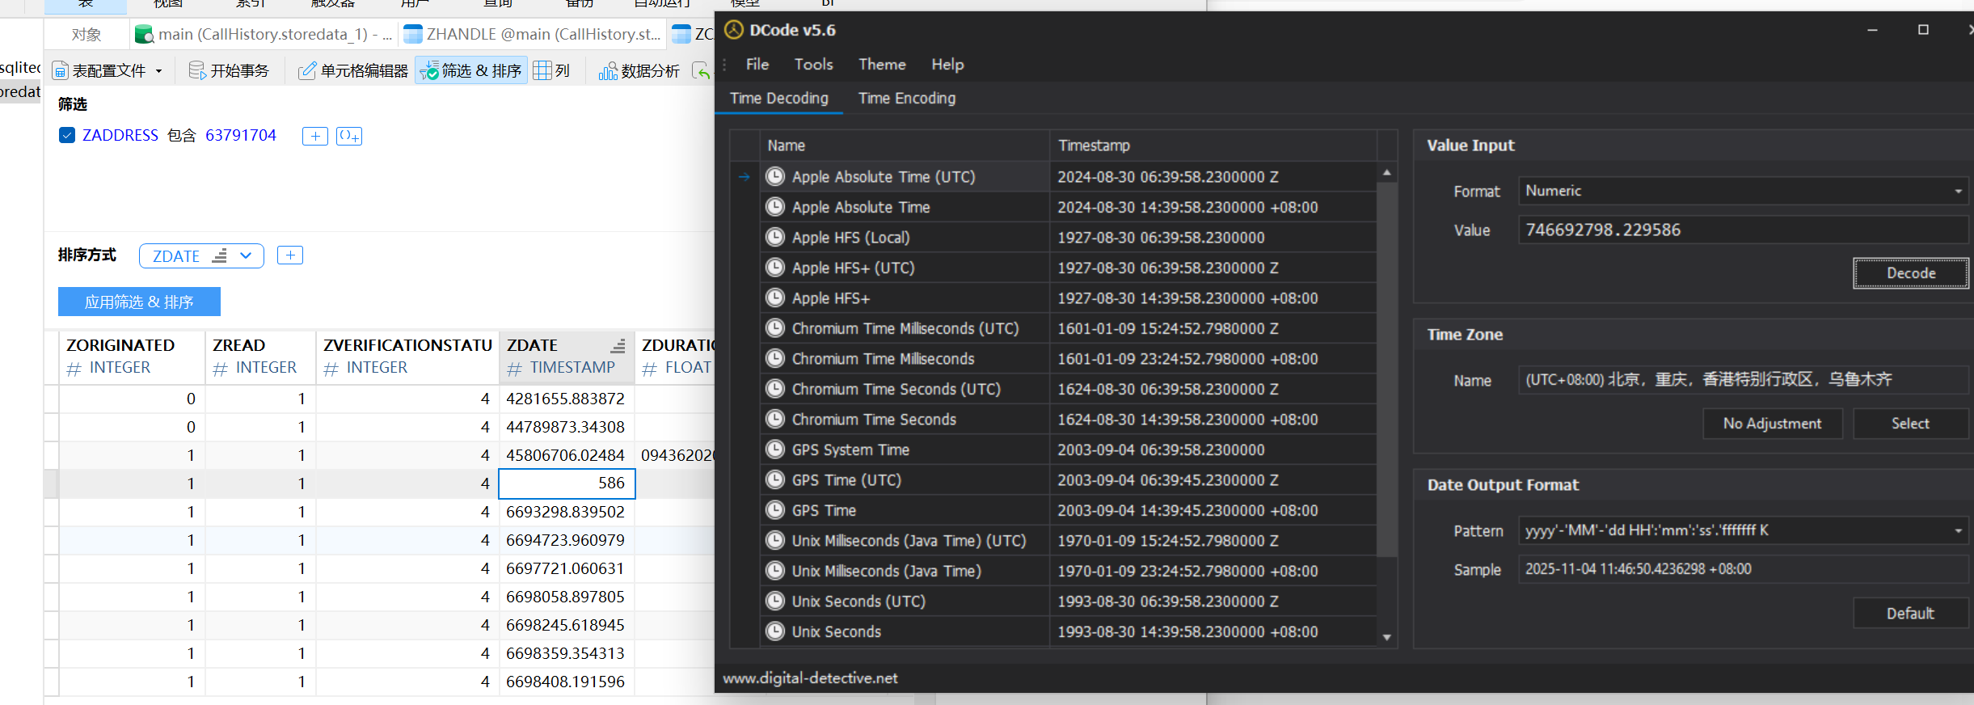Click the Apply Filter & Sort (应用筛选 & 排序) button
1974x705 pixels.
coord(139,302)
